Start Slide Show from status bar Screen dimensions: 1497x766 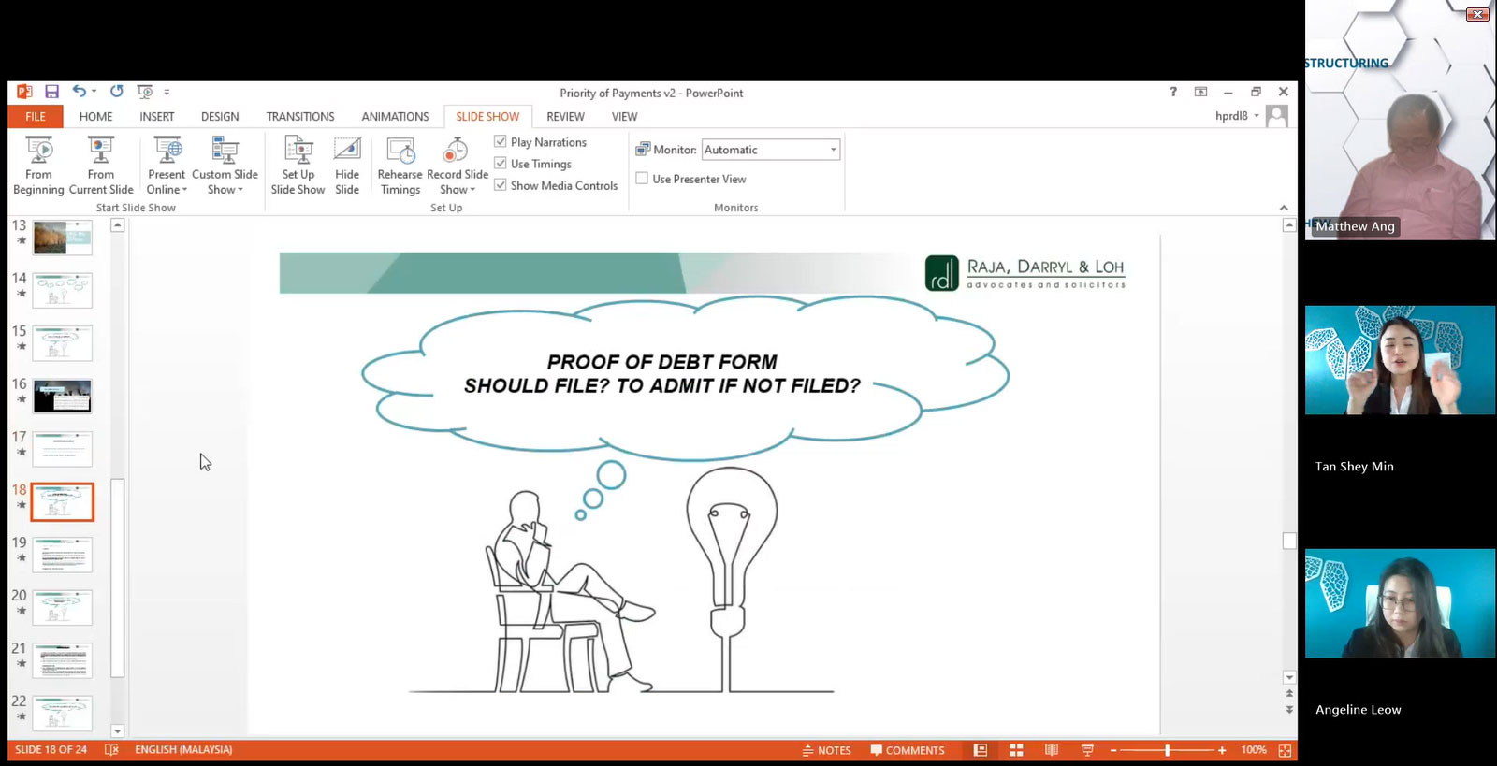click(x=1087, y=750)
